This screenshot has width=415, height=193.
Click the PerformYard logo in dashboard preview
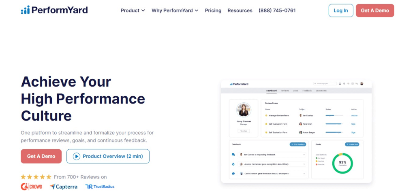[239, 84]
